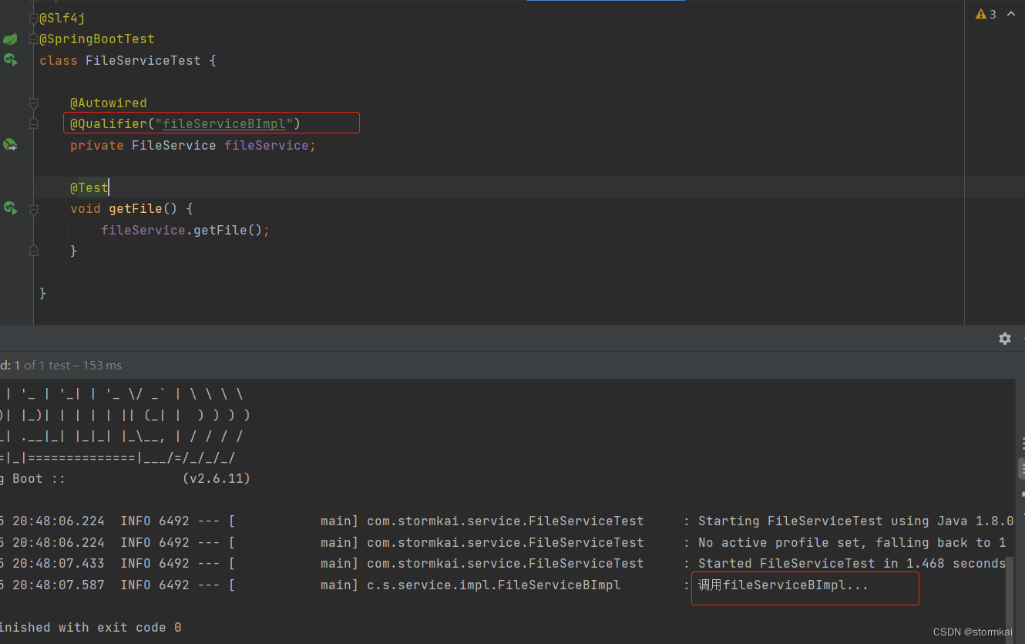1025x644 pixels.
Task: Click the 20:48:07.587 log timestamp
Action: tap(59, 585)
